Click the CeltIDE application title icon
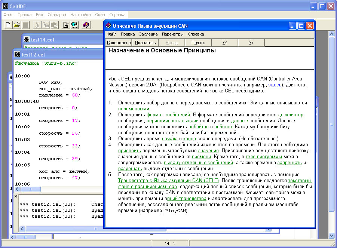This screenshot has width=337, height=248. 5,6
